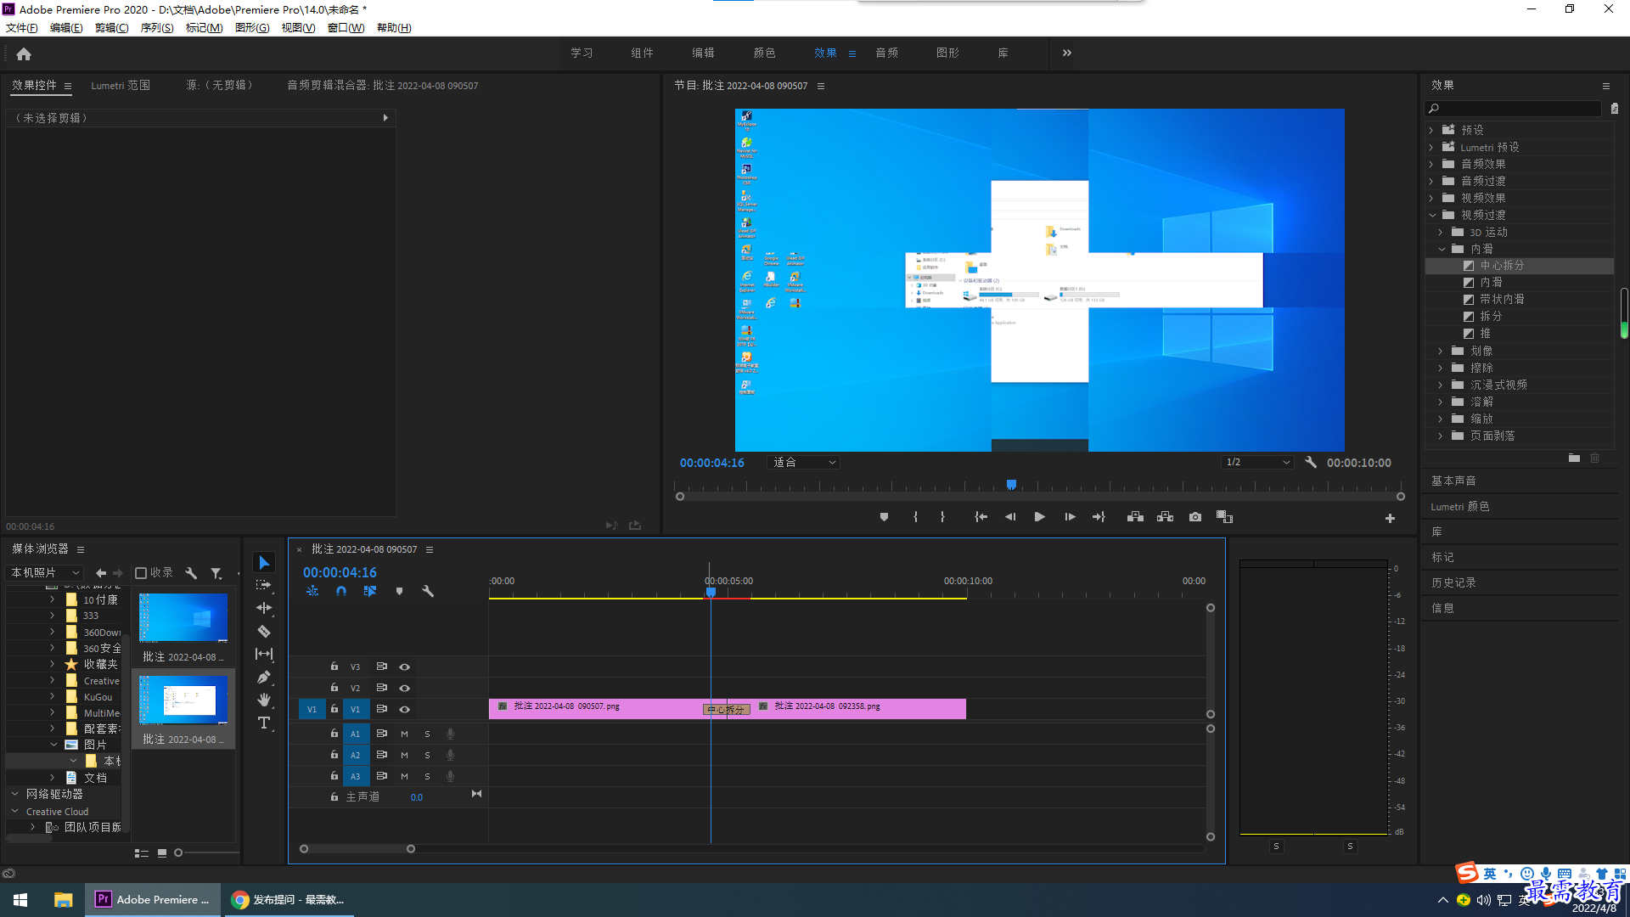
Task: Click the Lift button
Action: click(x=1135, y=517)
